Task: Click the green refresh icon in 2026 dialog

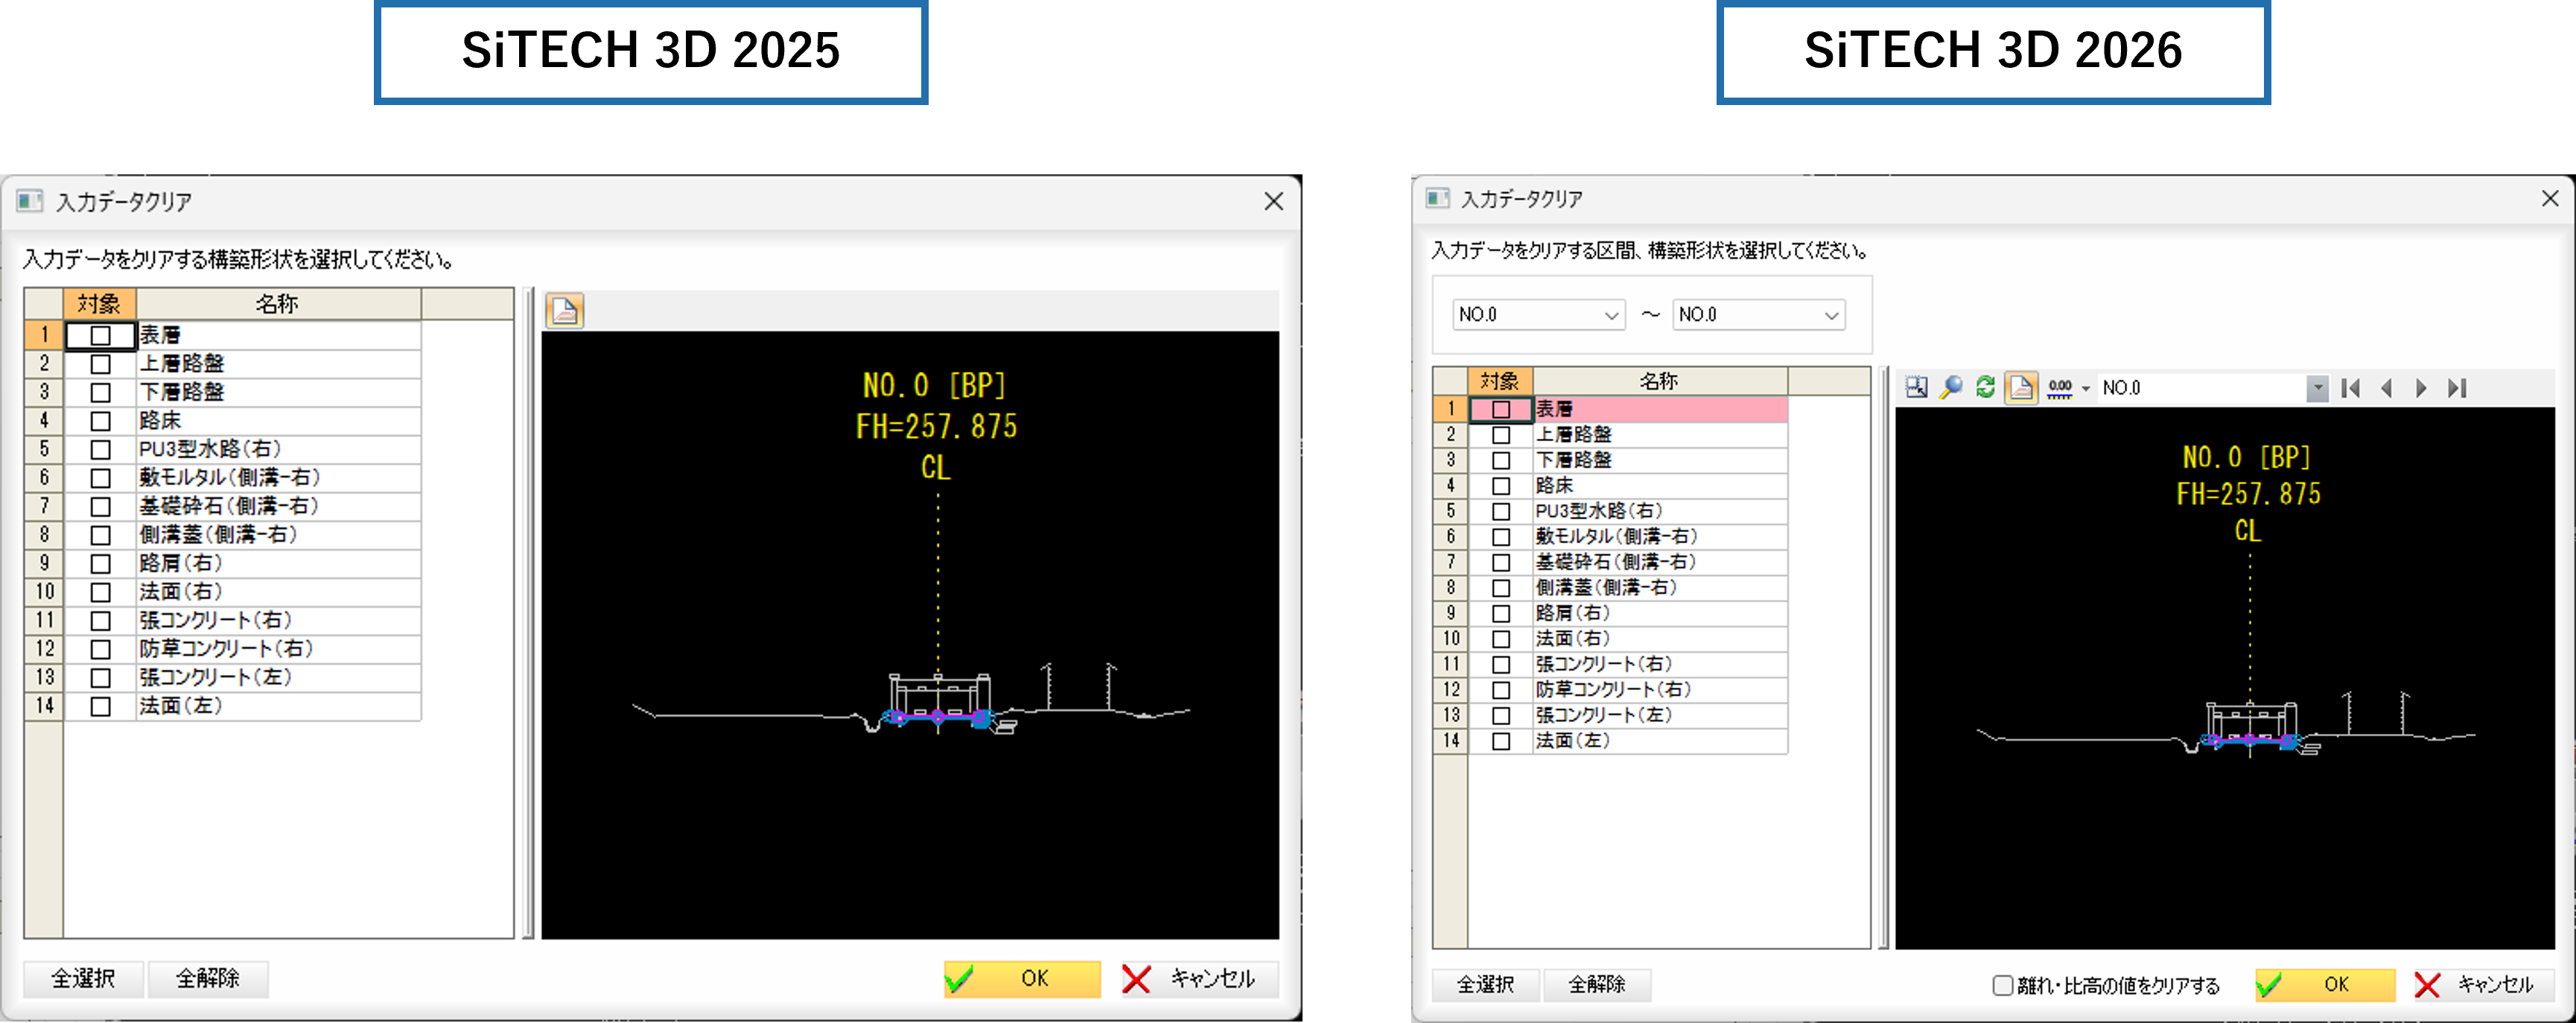Action: coord(1986,388)
